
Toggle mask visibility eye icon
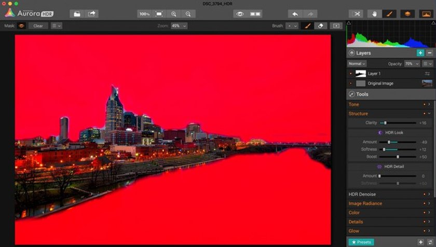pyautogui.click(x=21, y=26)
